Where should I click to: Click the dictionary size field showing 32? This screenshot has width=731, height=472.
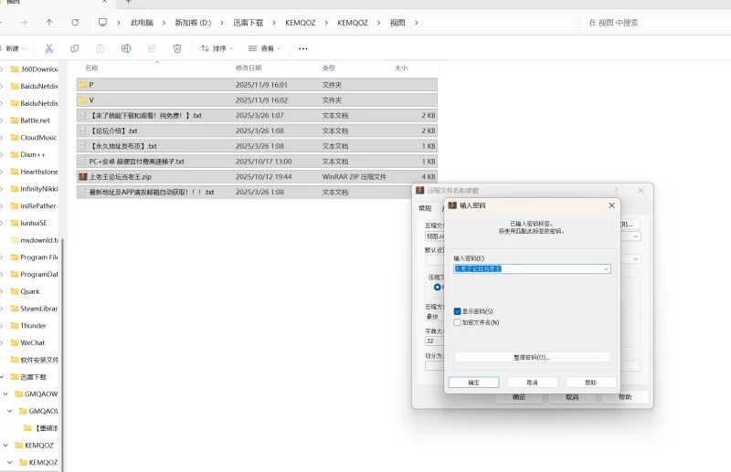click(x=435, y=341)
